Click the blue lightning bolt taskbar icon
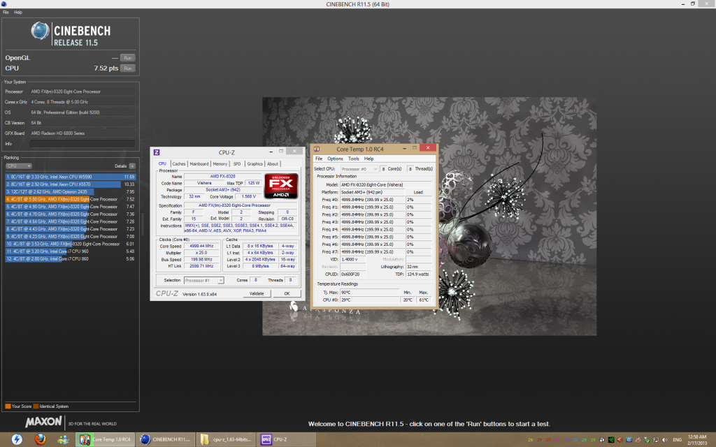Screen dimensions: 716x447 click(x=17, y=439)
